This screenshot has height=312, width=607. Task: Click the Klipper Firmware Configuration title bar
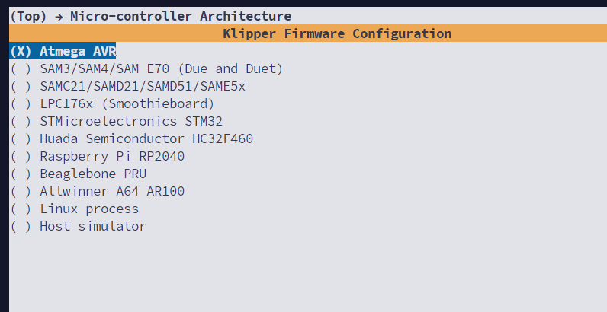coord(337,33)
